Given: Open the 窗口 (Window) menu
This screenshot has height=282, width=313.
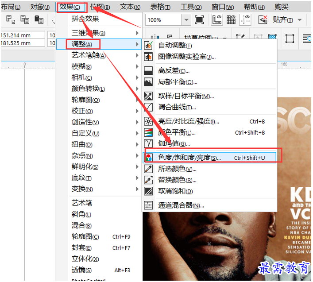Looking at the screenshot, I should [223, 7].
